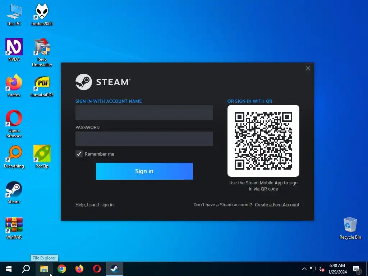The height and width of the screenshot is (276, 368).
Task: Open the Create a Free Account link
Action: tap(277, 204)
